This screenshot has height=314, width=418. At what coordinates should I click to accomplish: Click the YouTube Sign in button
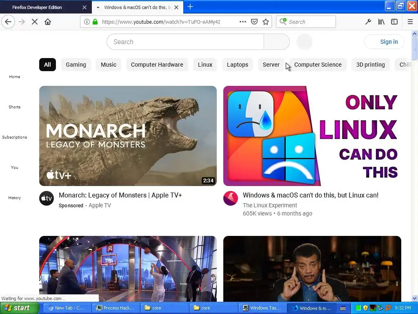click(x=385, y=42)
